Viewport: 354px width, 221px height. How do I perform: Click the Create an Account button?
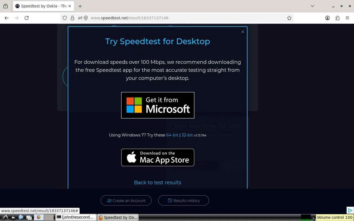[x=126, y=201]
